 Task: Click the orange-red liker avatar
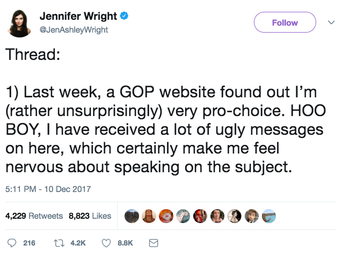pos(165,216)
